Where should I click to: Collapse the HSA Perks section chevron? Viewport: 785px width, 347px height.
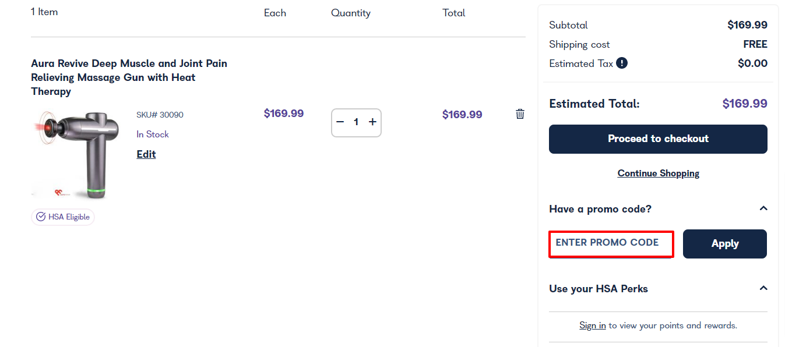click(x=763, y=288)
